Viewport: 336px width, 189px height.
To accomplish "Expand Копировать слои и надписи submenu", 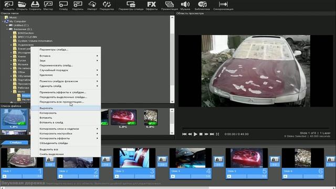I will pos(66,129).
